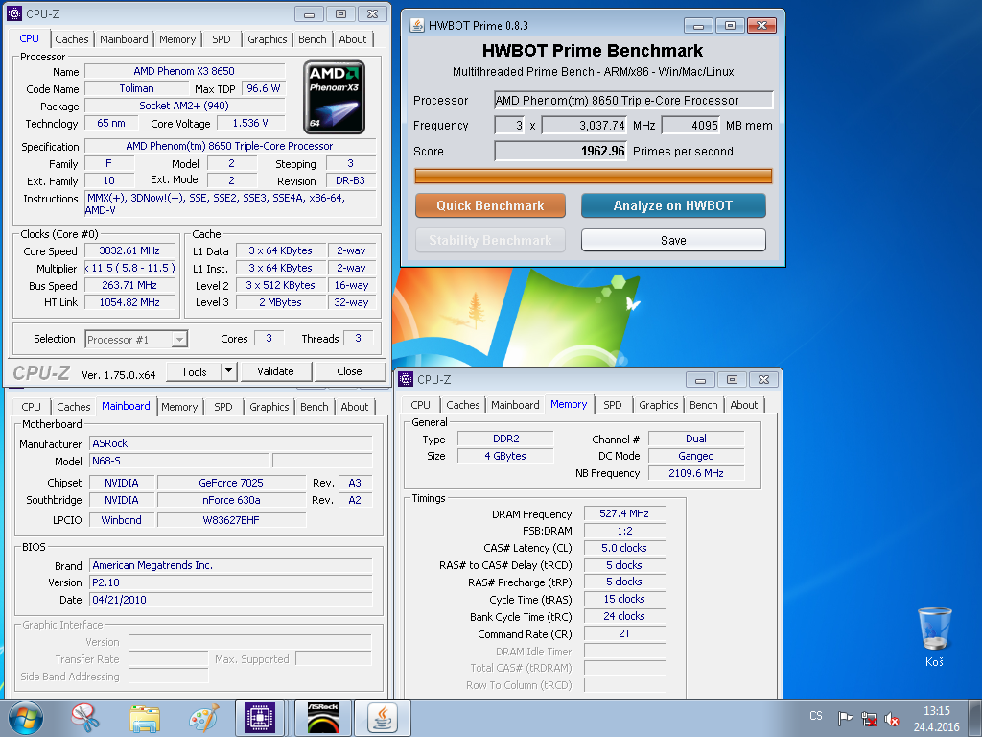Screen dimensions: 982x737
Task: Open the SPD tab in top CPU-Z window
Action: tap(222, 38)
